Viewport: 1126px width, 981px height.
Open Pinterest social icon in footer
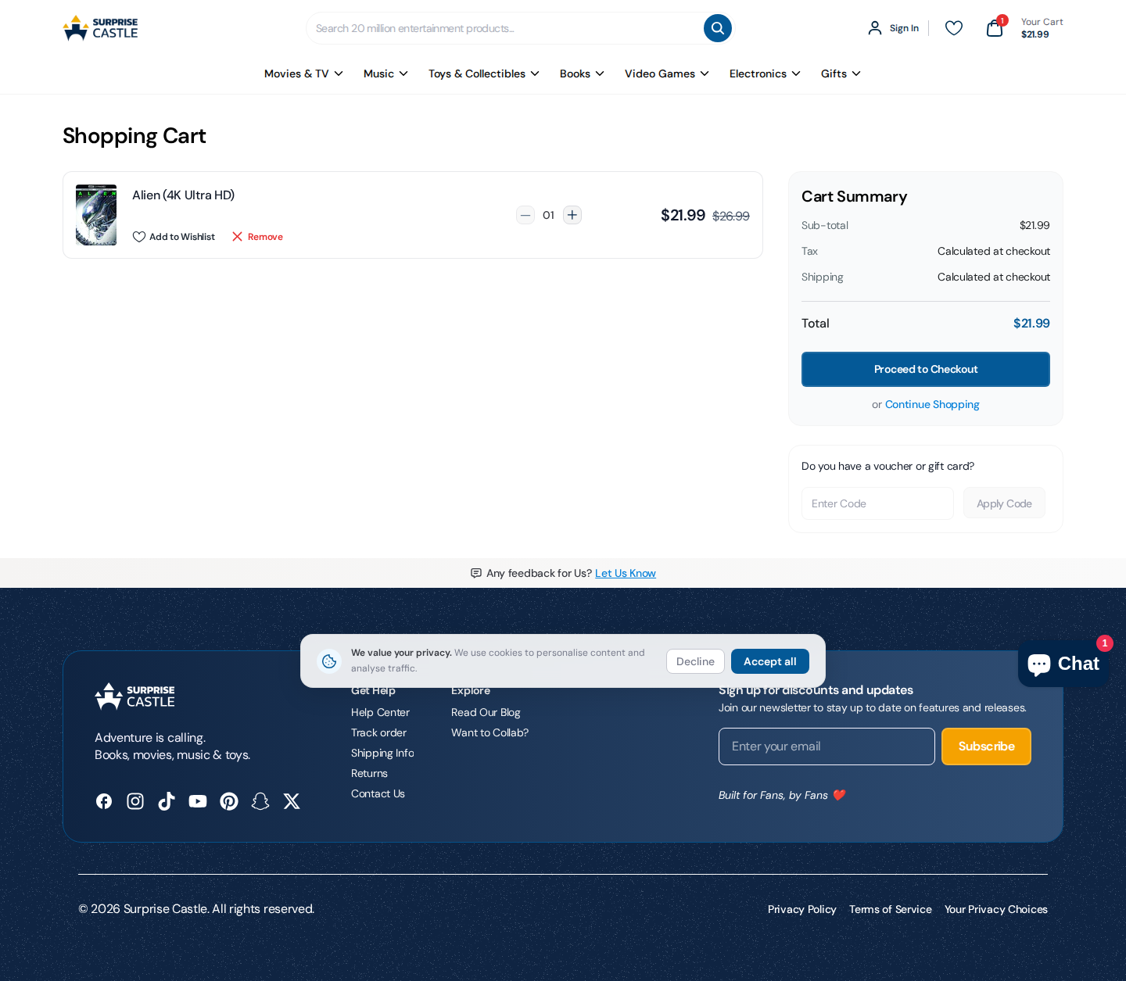pos(229,801)
